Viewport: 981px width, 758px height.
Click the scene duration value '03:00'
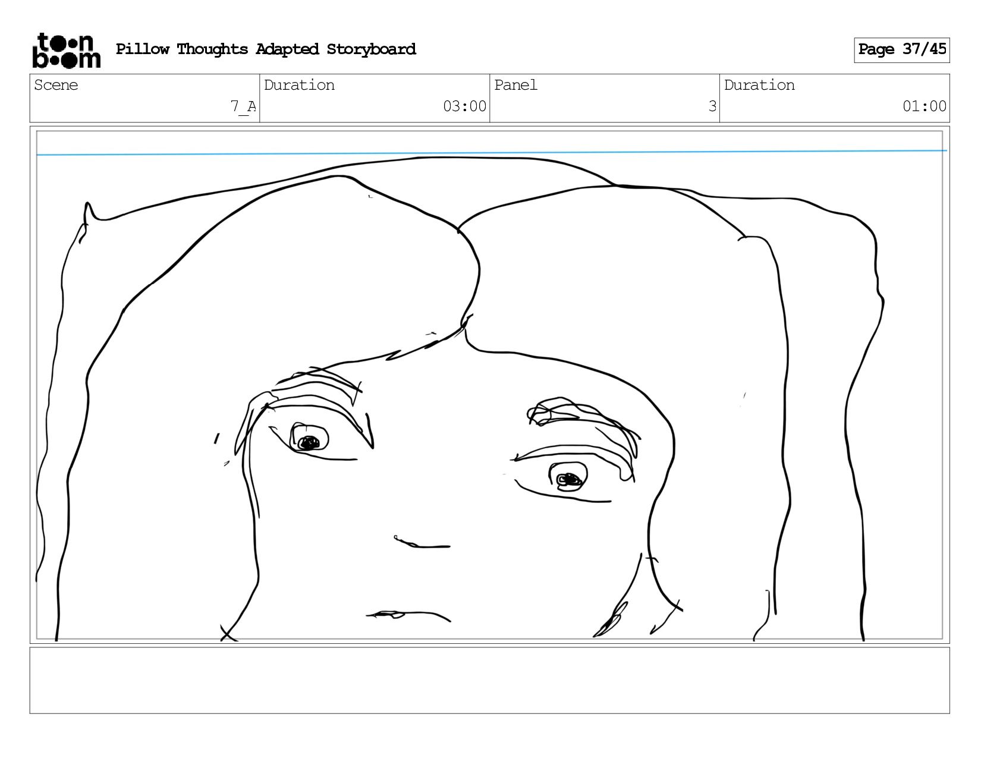point(464,106)
